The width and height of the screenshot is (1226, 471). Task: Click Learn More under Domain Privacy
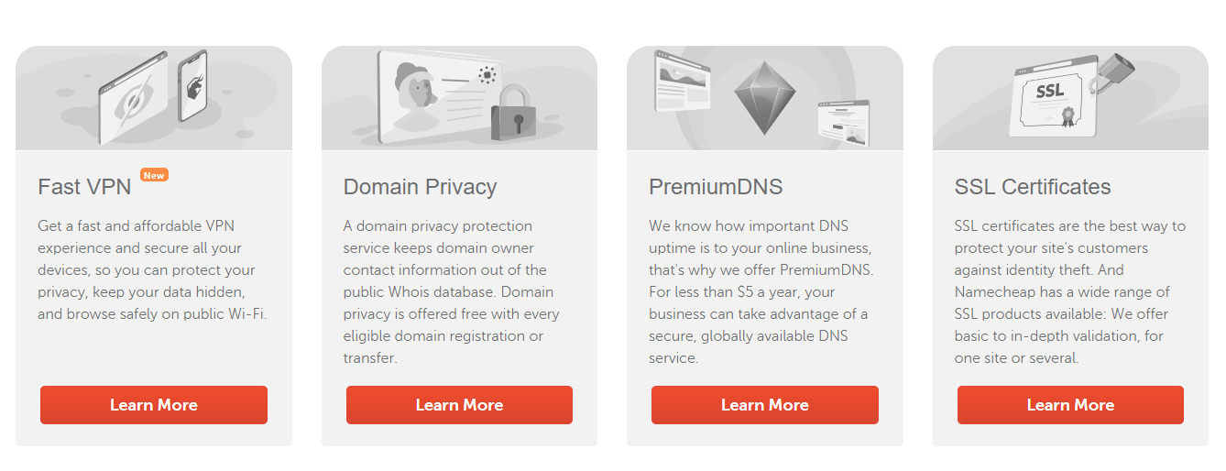click(459, 405)
